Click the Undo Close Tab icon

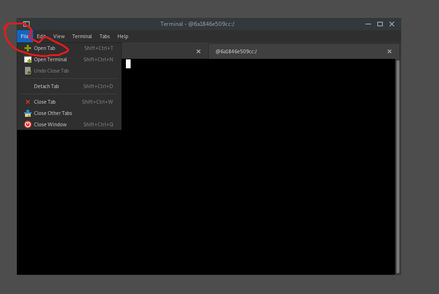tap(28, 71)
